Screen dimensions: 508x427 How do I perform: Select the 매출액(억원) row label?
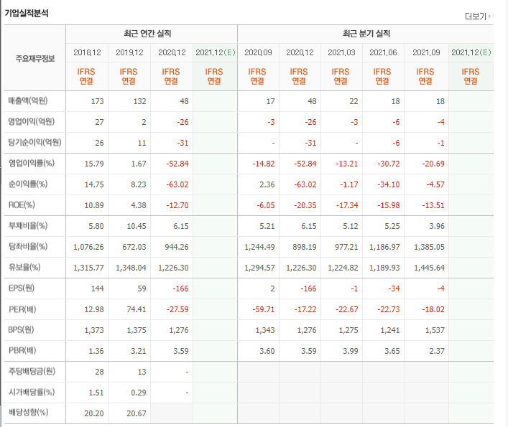click(x=28, y=101)
